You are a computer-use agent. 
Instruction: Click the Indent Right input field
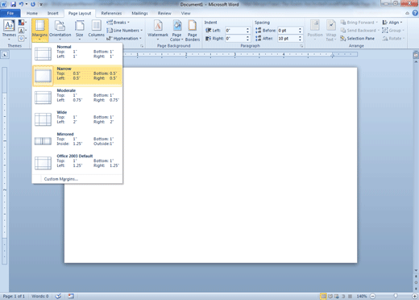(x=235, y=39)
